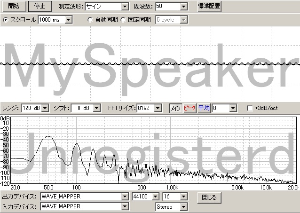Screen dimensions: 300x213
Task: Open the 出力デバイス WAVE_MAPPER dropdown
Action: coord(84,197)
